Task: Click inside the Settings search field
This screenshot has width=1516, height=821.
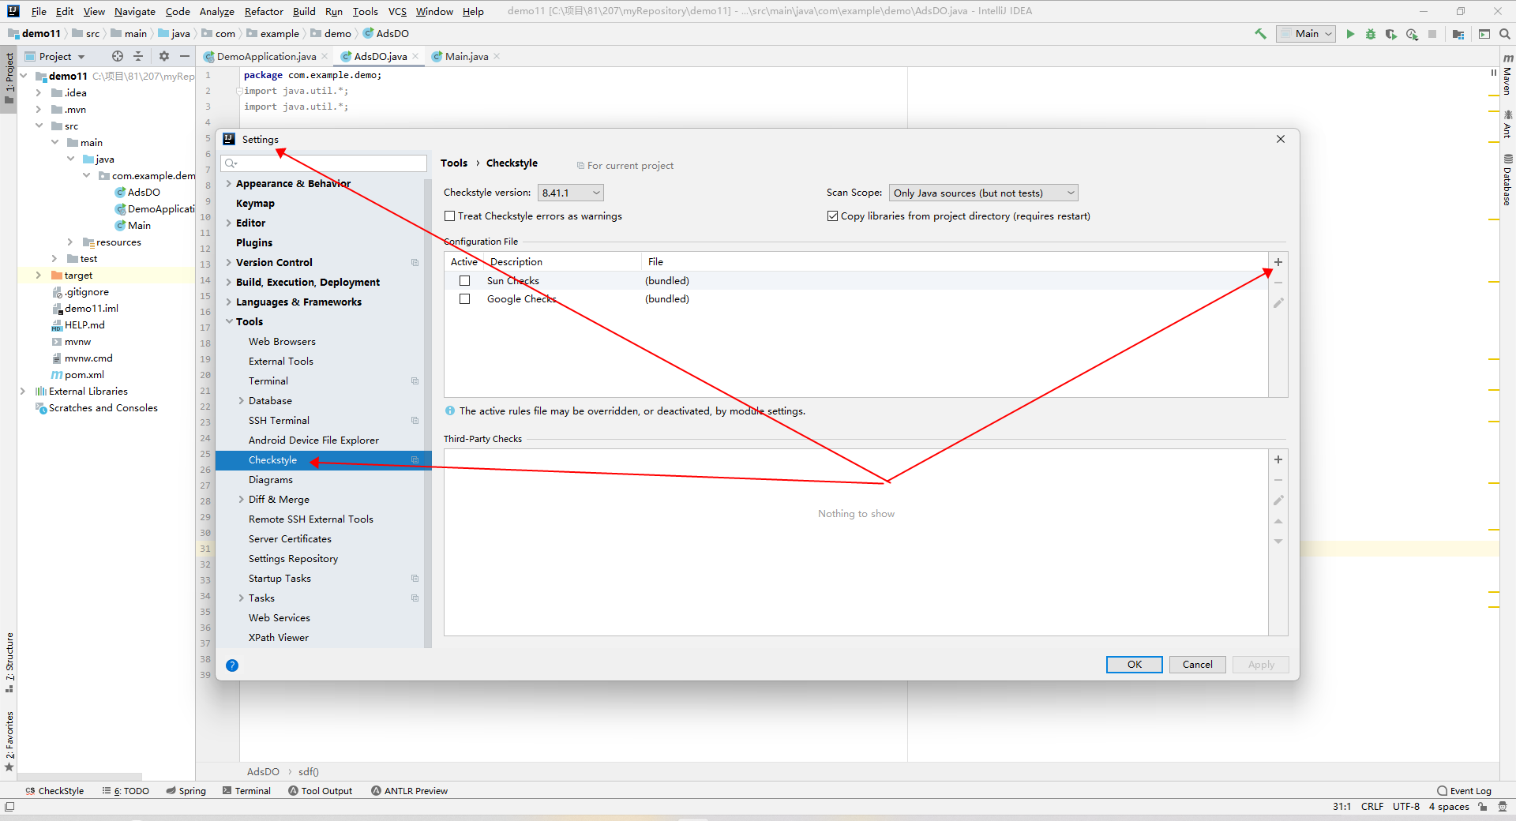Action: tap(324, 163)
